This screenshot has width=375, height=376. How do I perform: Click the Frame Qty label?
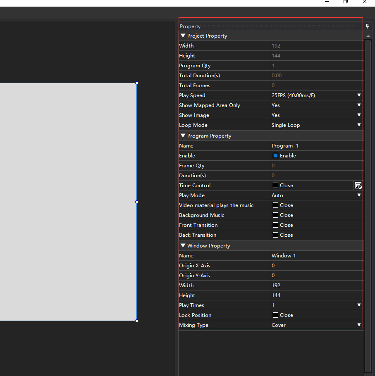pos(192,166)
